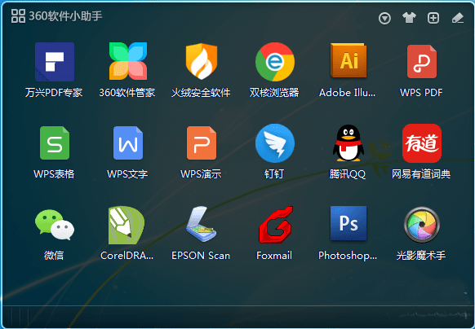475x329 pixels.
Task: Click the 360软件管家 label
Action: 127,93
